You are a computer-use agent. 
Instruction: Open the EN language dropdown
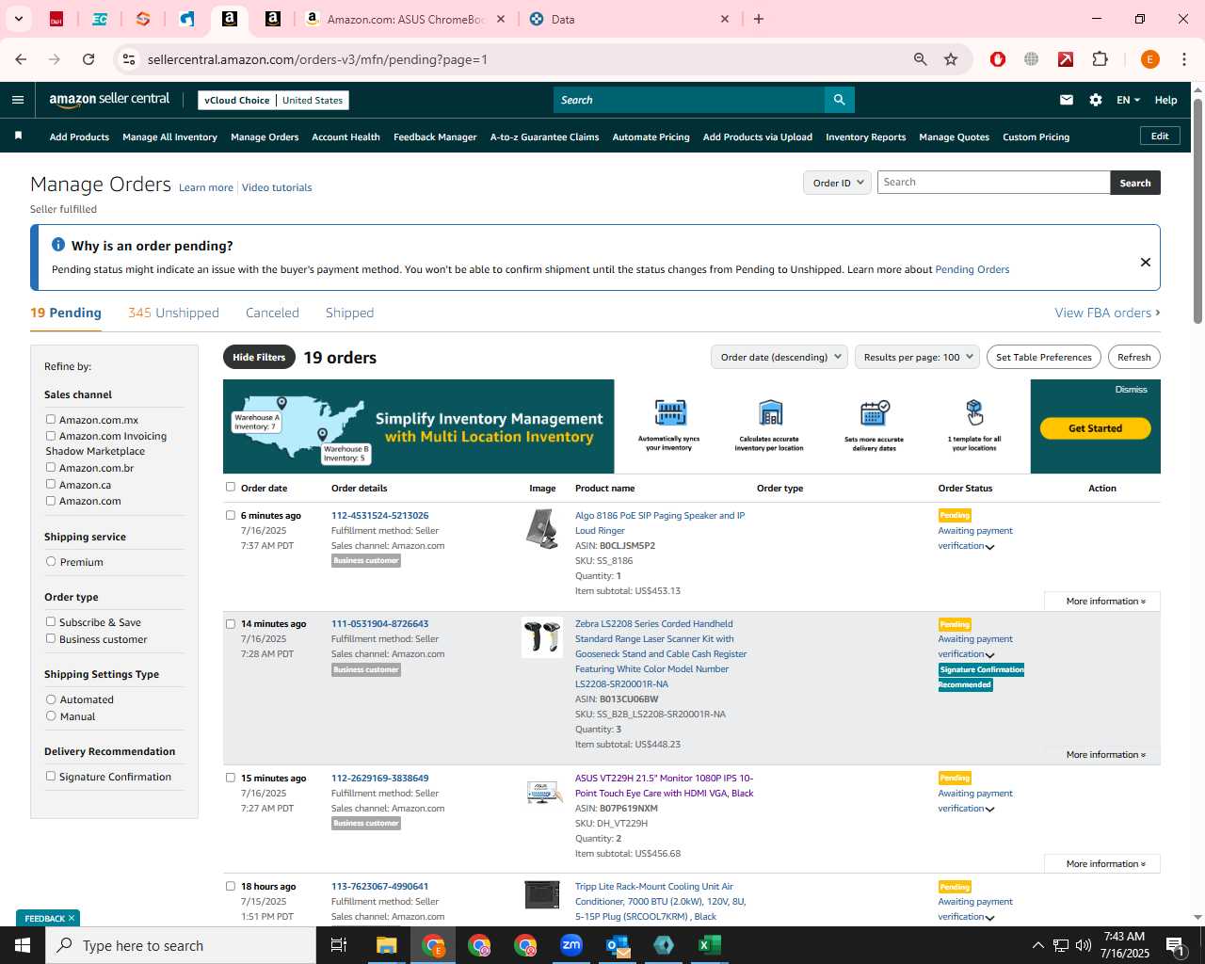(x=1128, y=100)
